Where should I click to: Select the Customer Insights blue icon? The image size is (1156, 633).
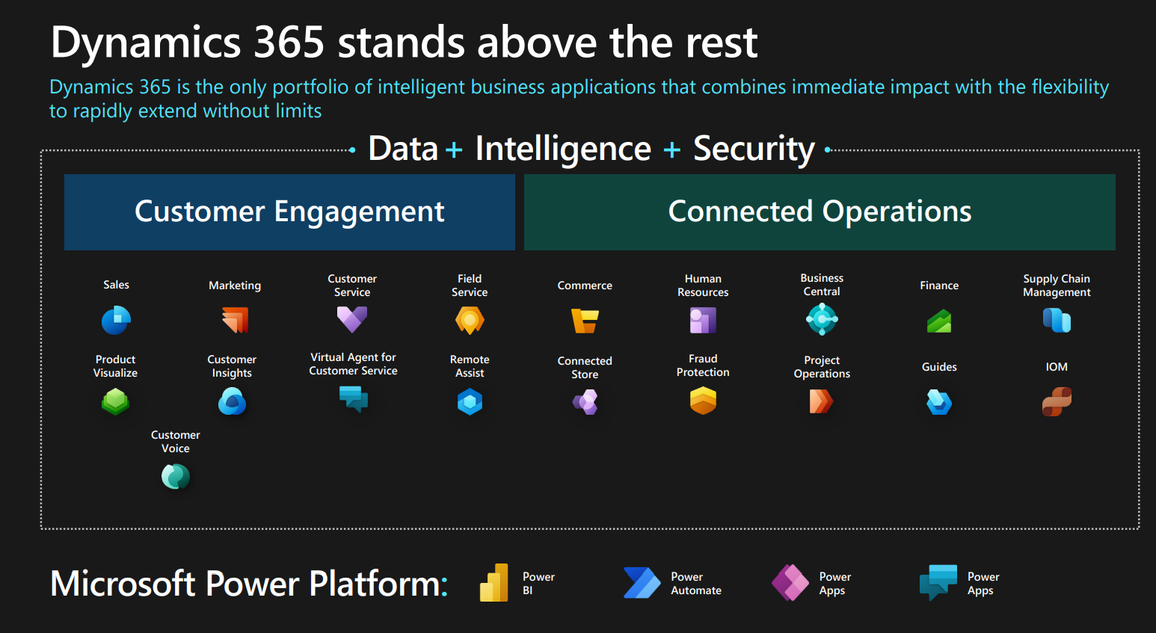[x=232, y=401]
